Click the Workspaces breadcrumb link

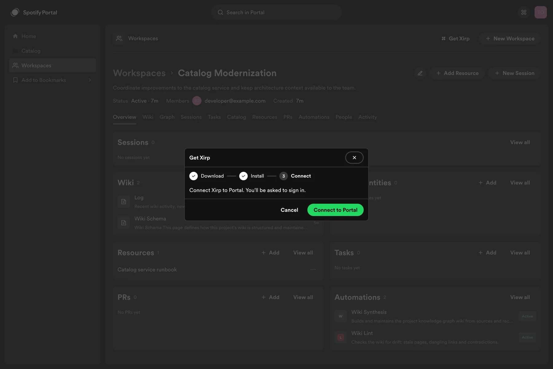click(x=139, y=73)
